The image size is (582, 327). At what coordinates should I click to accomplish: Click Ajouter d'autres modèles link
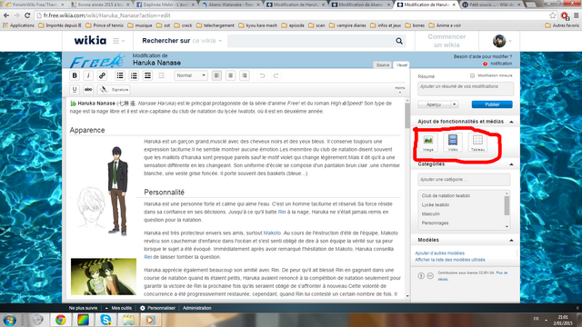click(x=440, y=253)
